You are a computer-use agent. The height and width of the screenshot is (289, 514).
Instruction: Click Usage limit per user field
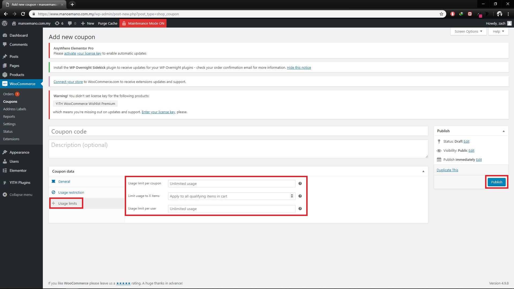(x=232, y=209)
